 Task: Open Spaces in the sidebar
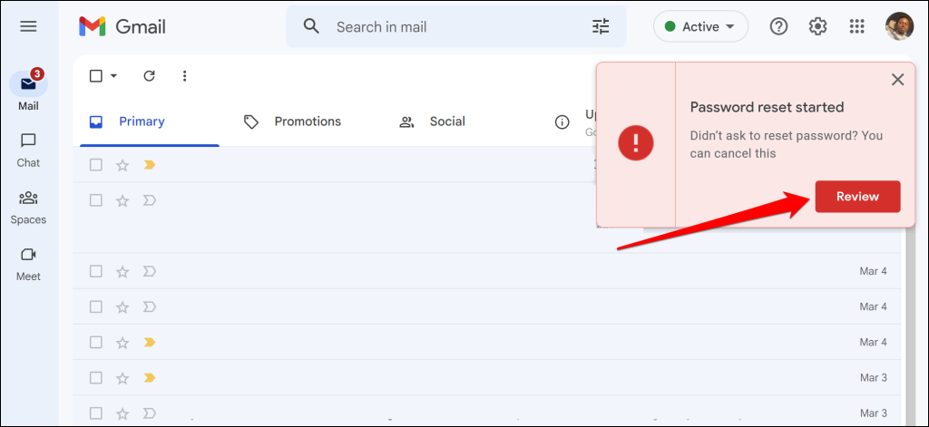(28, 207)
